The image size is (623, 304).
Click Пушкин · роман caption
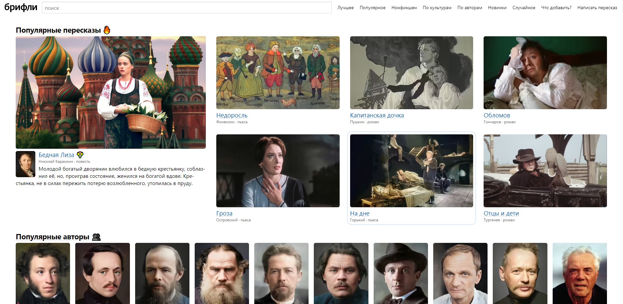[365, 122]
